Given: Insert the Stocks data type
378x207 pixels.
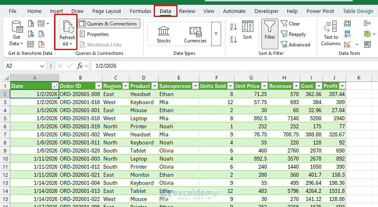Looking at the screenshot, I should [164, 34].
